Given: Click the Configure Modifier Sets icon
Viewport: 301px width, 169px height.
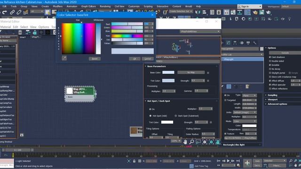Looking at the screenshot, I should [247, 86].
